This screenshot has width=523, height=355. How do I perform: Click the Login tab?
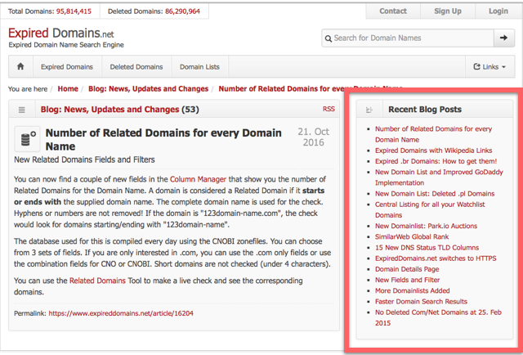click(x=498, y=11)
